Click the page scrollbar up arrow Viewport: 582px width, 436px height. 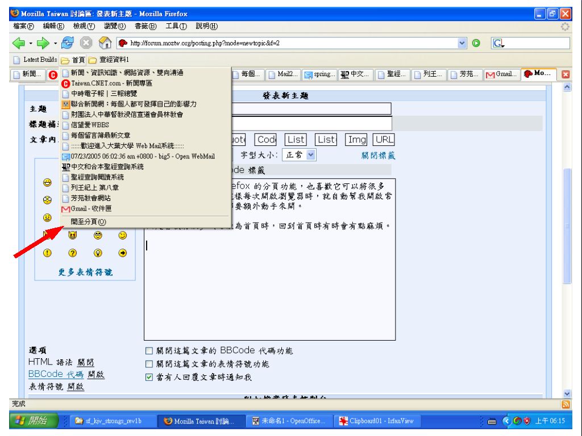[567, 87]
